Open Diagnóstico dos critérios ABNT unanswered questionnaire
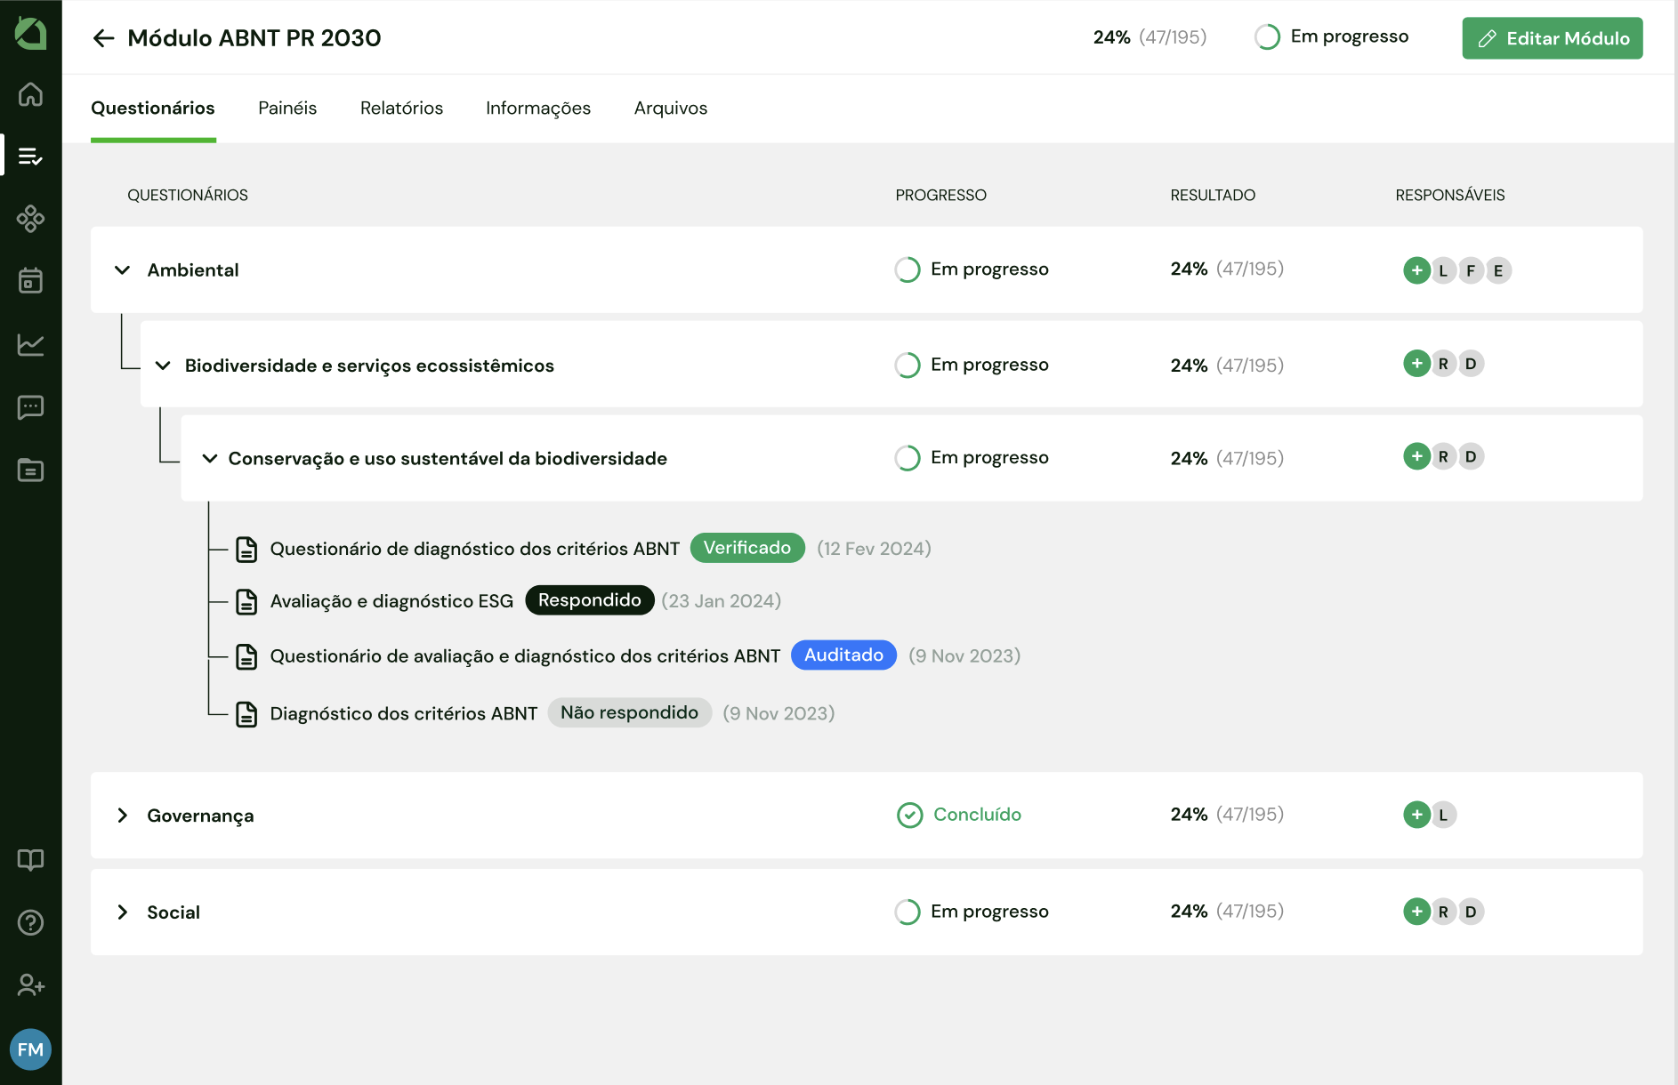The image size is (1678, 1085). [x=403, y=714]
